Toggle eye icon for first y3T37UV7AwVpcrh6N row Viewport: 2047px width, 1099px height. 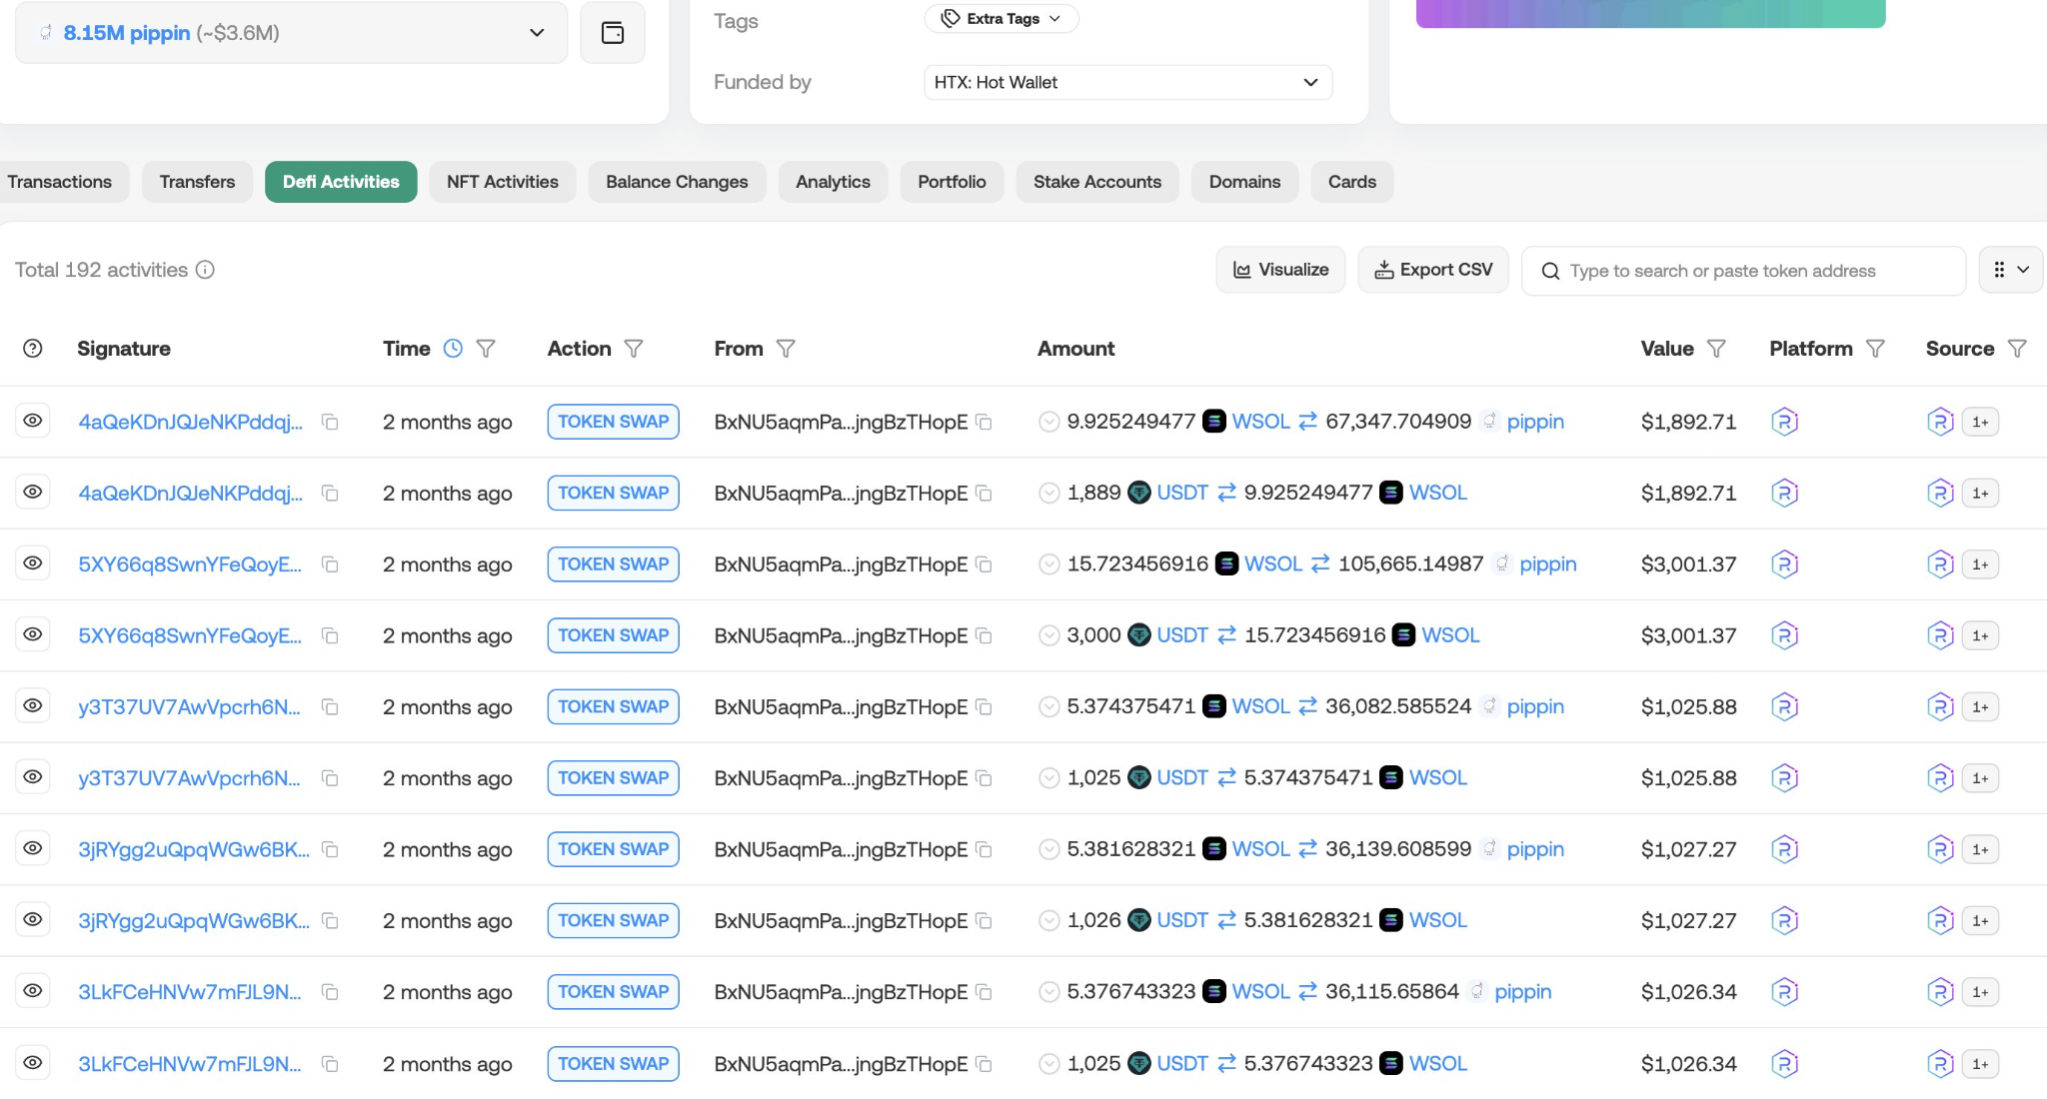tap(33, 706)
